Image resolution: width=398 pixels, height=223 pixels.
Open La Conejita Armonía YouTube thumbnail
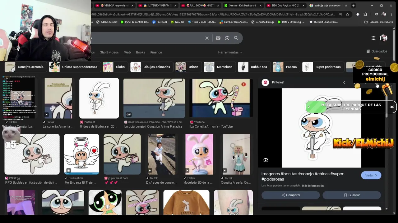[x=221, y=98]
